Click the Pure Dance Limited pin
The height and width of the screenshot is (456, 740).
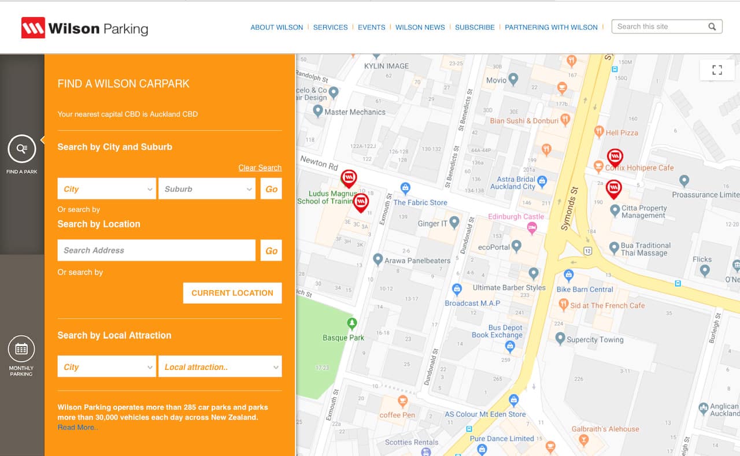(482, 450)
